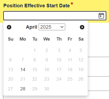The width and height of the screenshot is (109, 99).
Task: Click the disabled date 12
Action: pos(81,60)
